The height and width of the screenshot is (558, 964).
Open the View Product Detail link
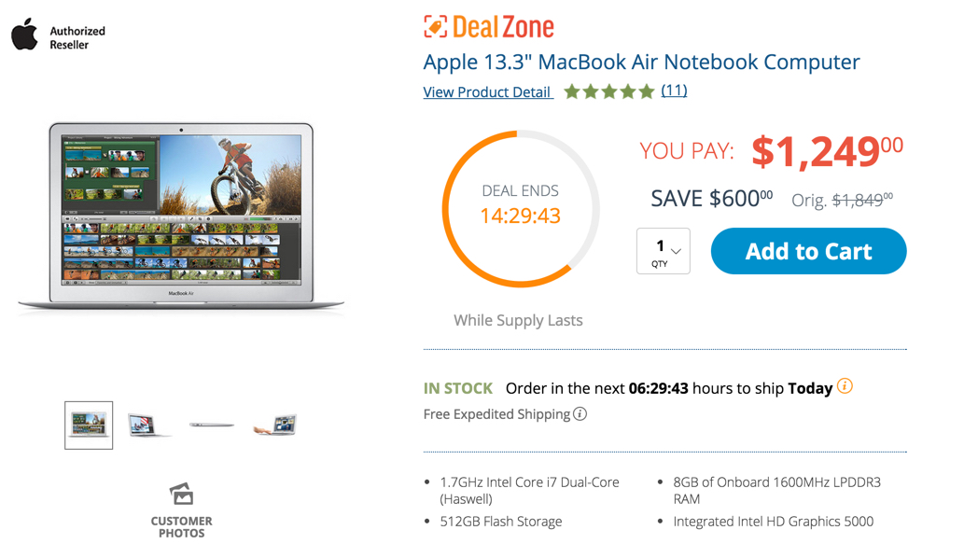click(x=487, y=91)
